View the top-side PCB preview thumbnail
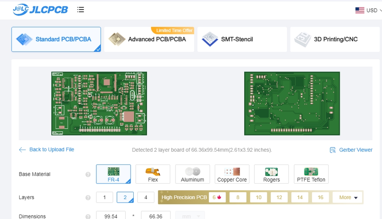Viewport: 382px width, 219px height. tap(99, 104)
